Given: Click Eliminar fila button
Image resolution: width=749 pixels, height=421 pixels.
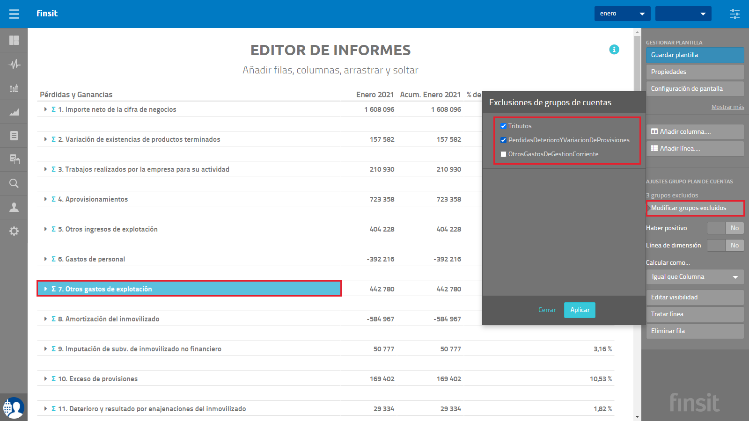Looking at the screenshot, I should (x=695, y=331).
